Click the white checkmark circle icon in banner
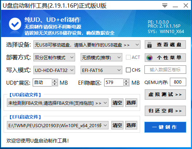Screen dimensions: 192x149 [x=15, y=24]
